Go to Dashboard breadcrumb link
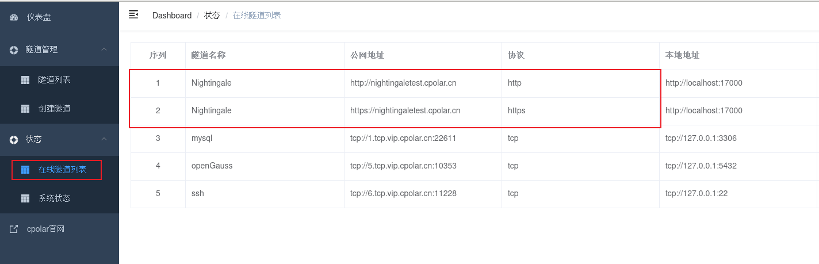The width and height of the screenshot is (819, 264). pyautogui.click(x=172, y=16)
